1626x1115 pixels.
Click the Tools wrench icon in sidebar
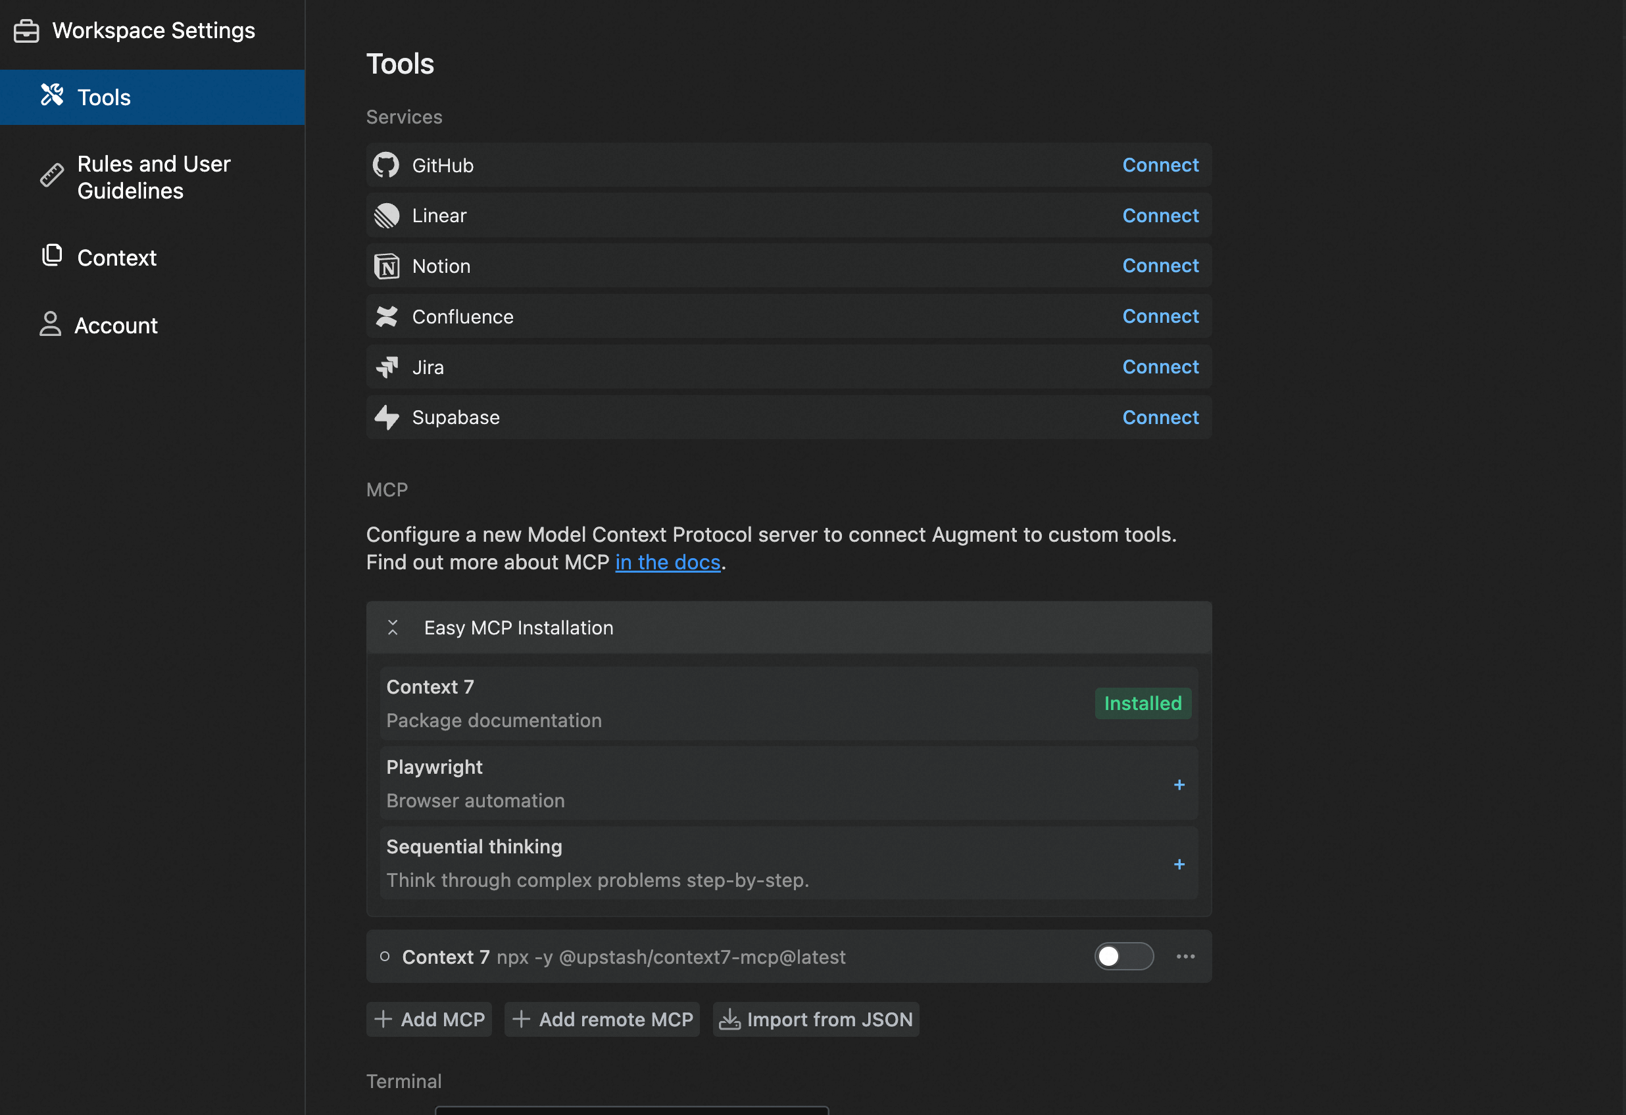click(52, 95)
